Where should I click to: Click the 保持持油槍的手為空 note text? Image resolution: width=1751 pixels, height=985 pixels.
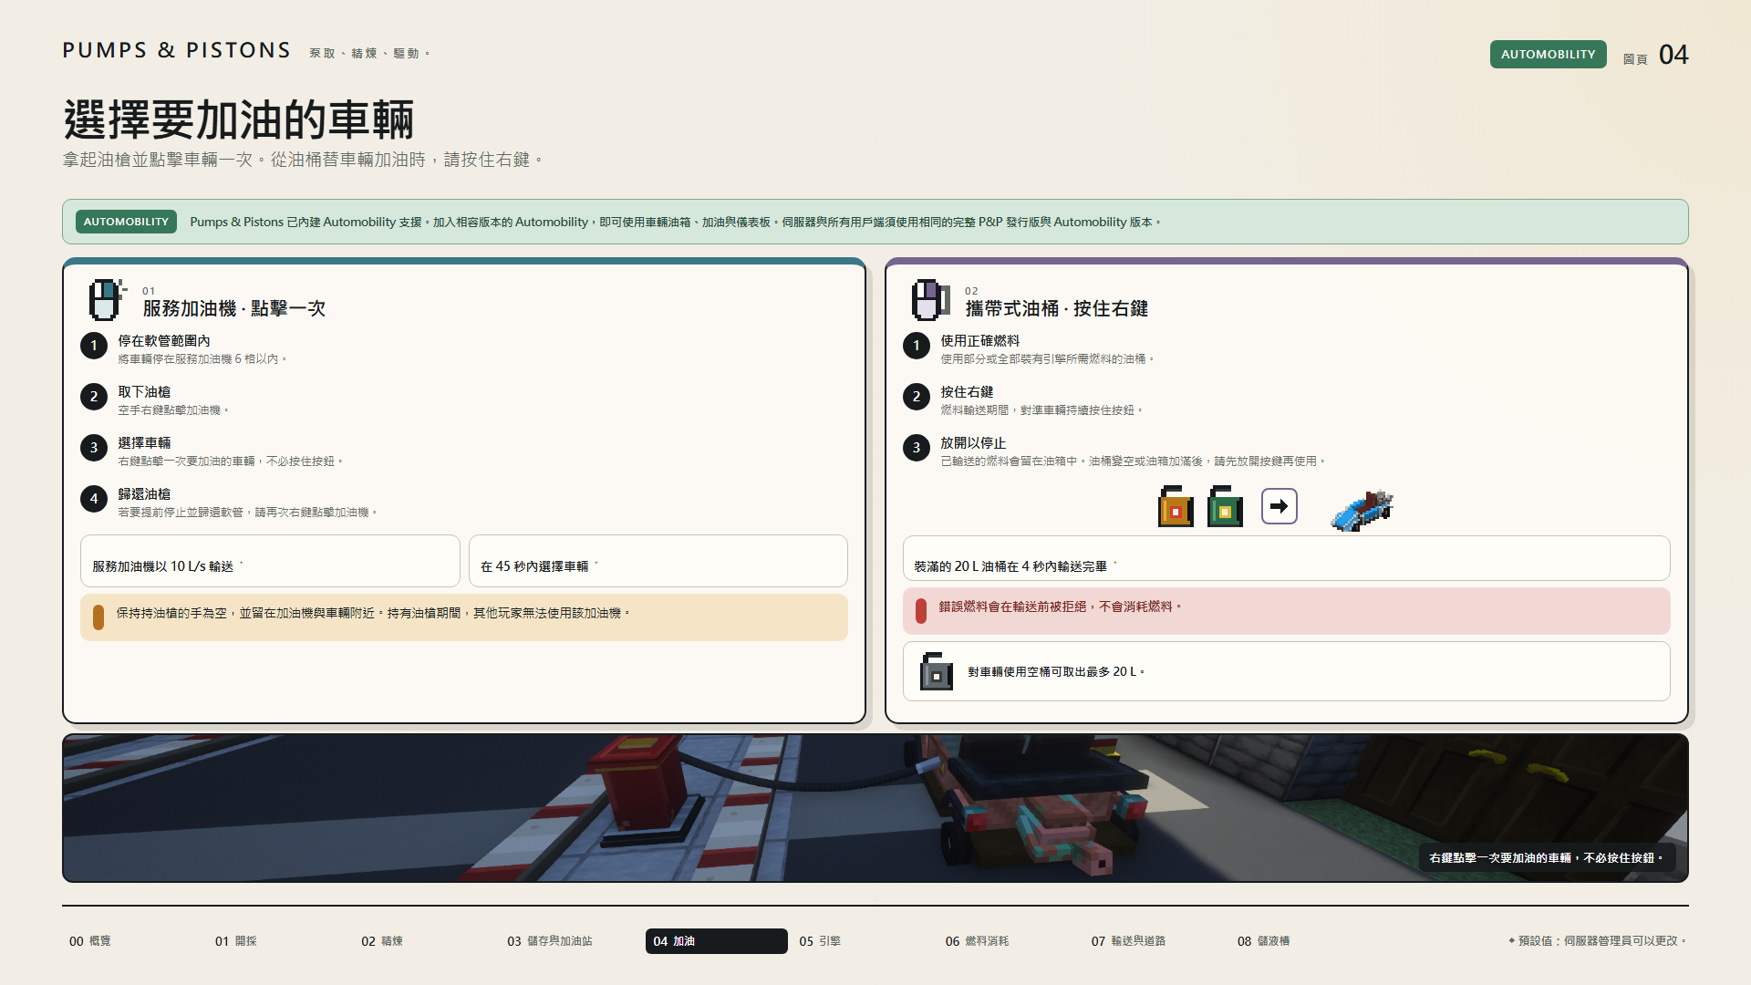coord(373,614)
